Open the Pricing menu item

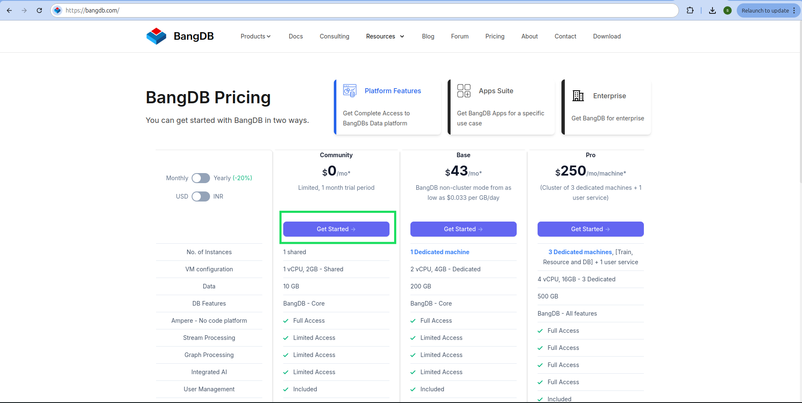[x=495, y=36]
